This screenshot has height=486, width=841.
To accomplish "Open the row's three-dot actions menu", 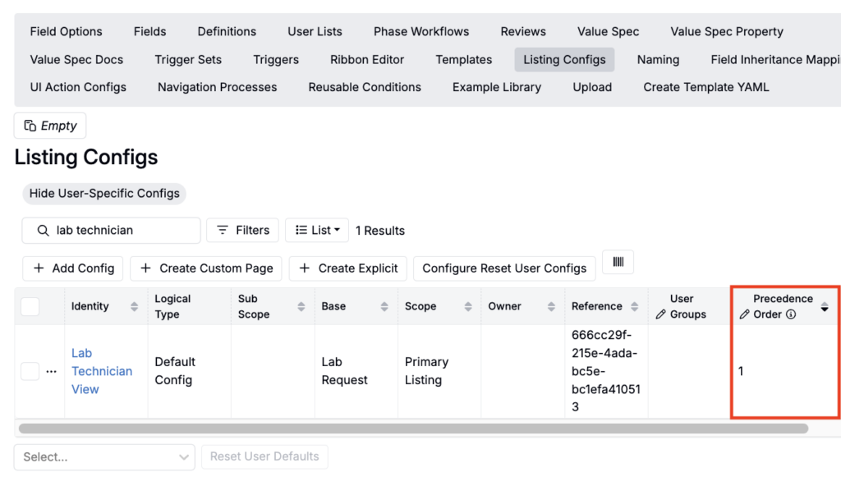I will click(x=51, y=372).
